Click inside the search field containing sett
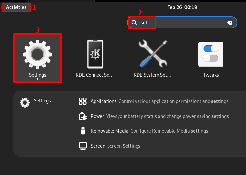This screenshot has height=175, width=246. tap(182, 23)
